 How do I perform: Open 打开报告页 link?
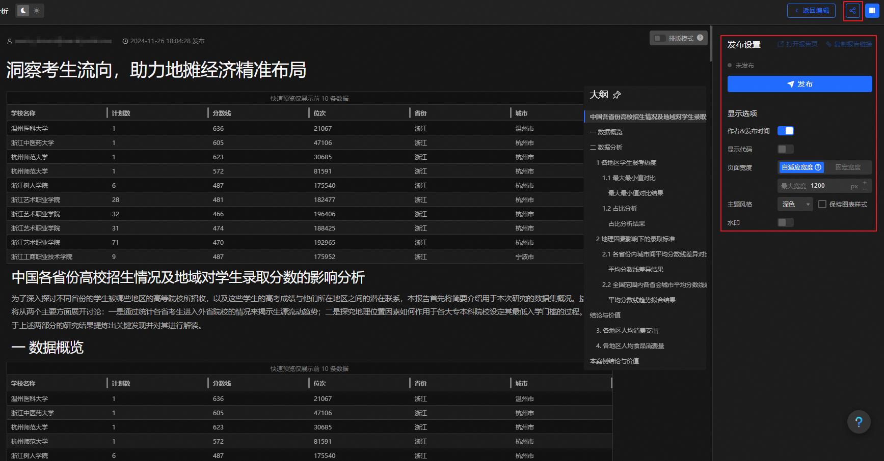point(797,44)
